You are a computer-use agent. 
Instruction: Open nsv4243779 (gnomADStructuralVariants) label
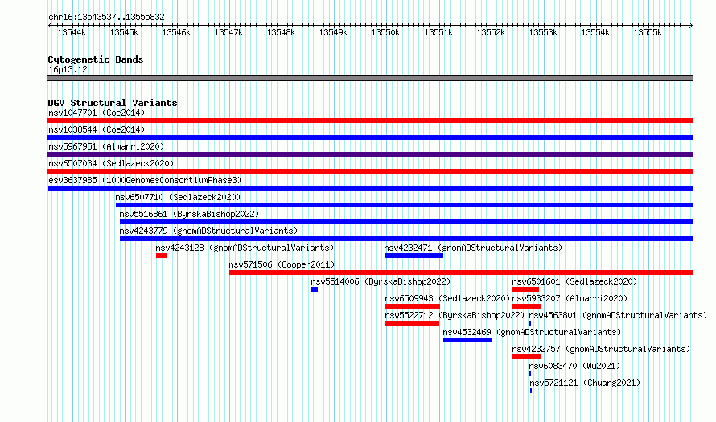(208, 231)
